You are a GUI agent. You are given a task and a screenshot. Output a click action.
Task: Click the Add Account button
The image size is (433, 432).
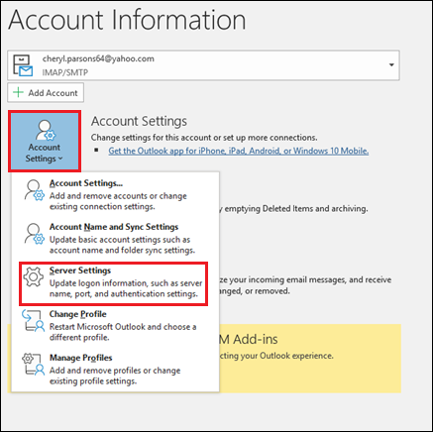click(x=46, y=92)
